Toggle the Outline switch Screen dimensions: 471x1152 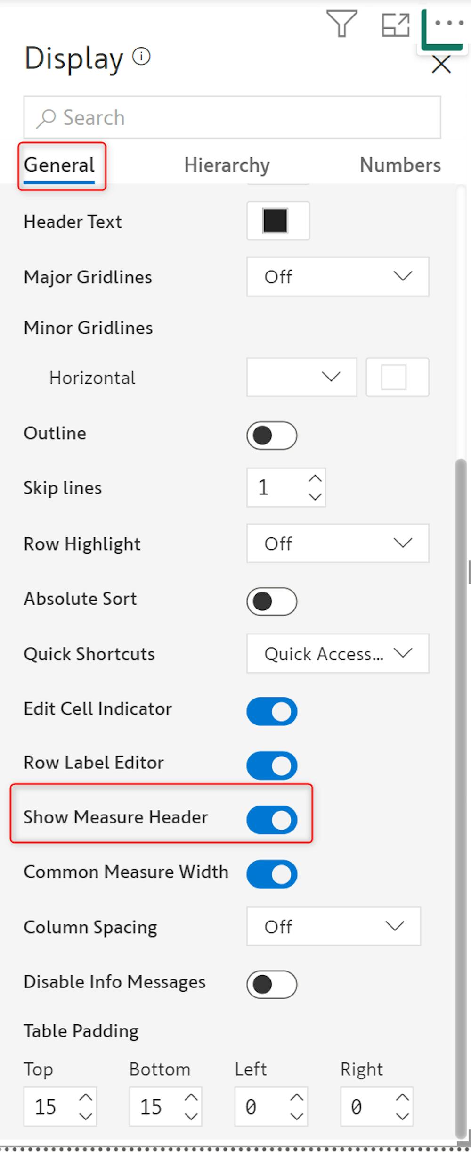tap(272, 435)
